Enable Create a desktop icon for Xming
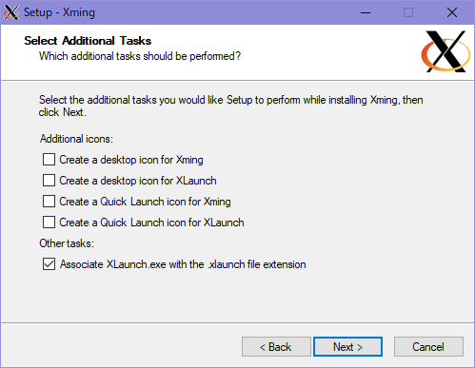Image resolution: width=475 pixels, height=368 pixels. 49,160
